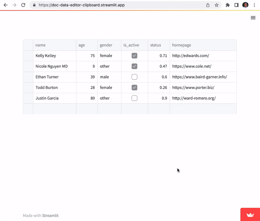Click the browser reload icon
The height and width of the screenshot is (221, 260).
[23, 5]
